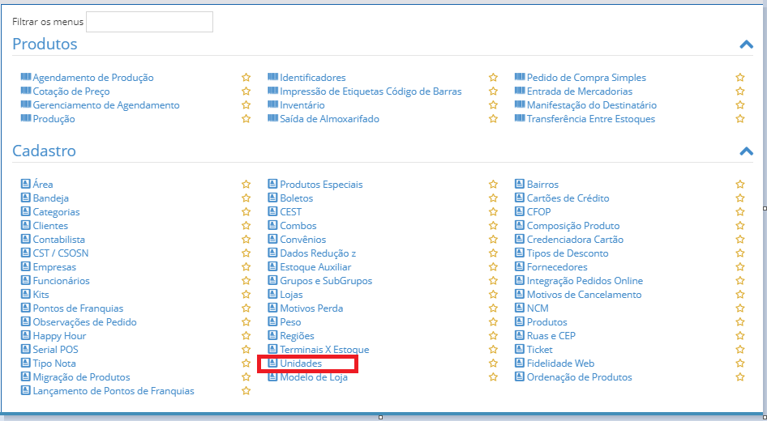Open the Migração de Produtos link
The image size is (767, 421).
81,377
